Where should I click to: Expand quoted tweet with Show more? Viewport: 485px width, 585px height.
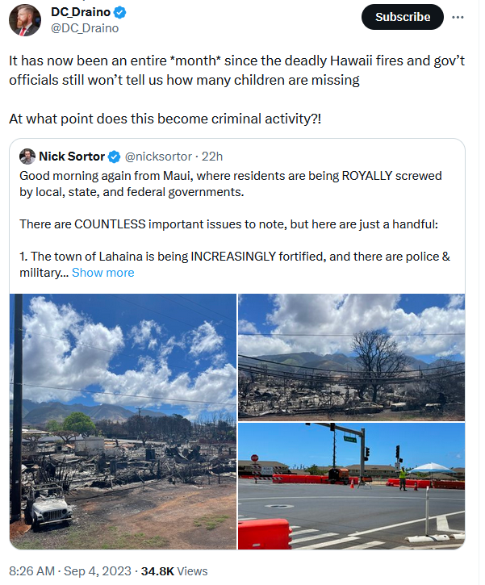pyautogui.click(x=103, y=273)
